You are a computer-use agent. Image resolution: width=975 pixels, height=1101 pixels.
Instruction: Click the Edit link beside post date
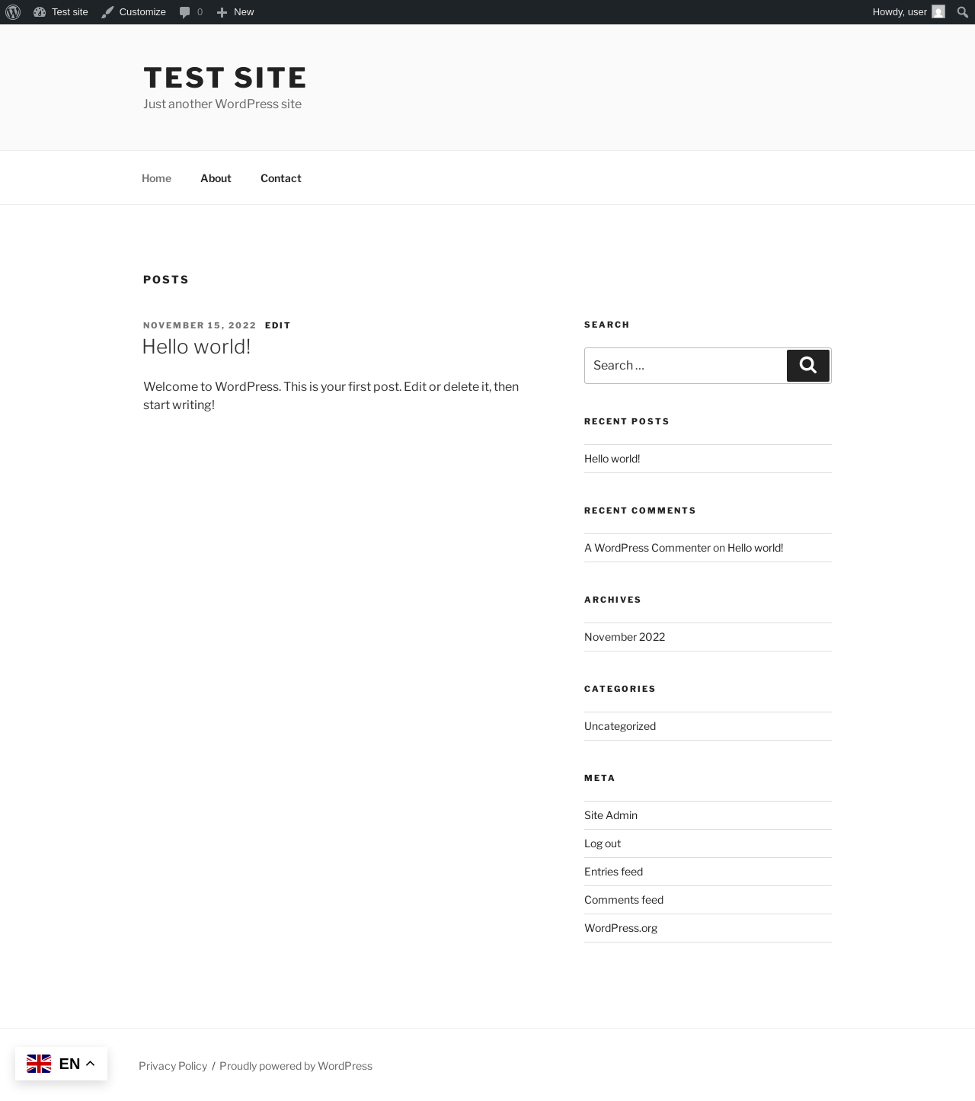point(278,325)
